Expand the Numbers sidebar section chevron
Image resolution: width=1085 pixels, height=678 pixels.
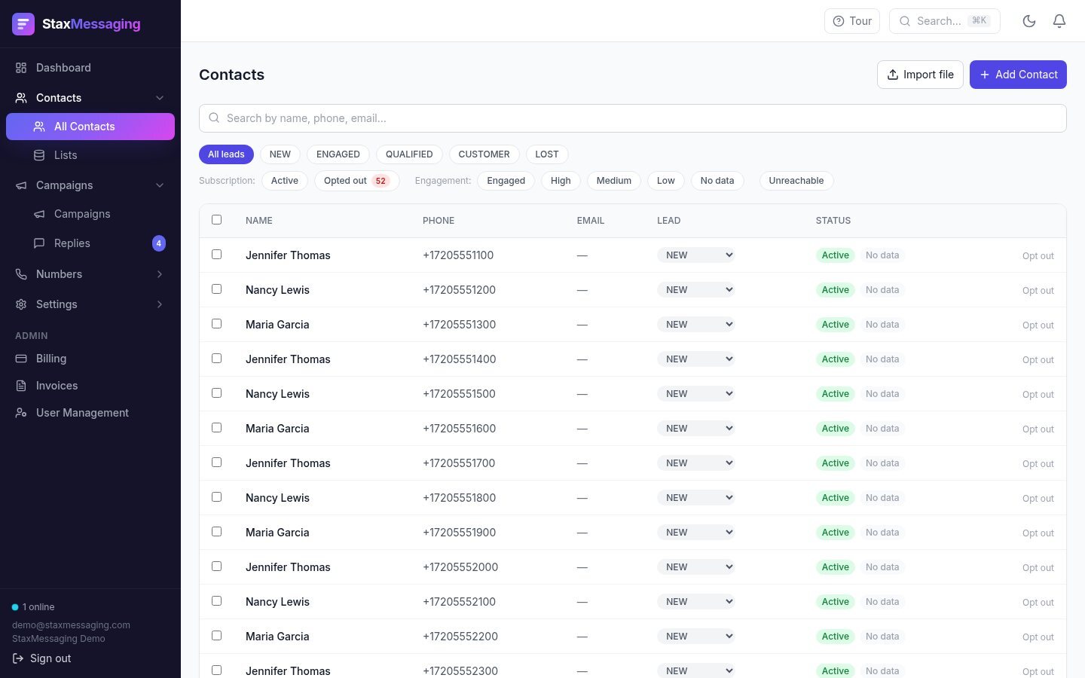click(160, 274)
